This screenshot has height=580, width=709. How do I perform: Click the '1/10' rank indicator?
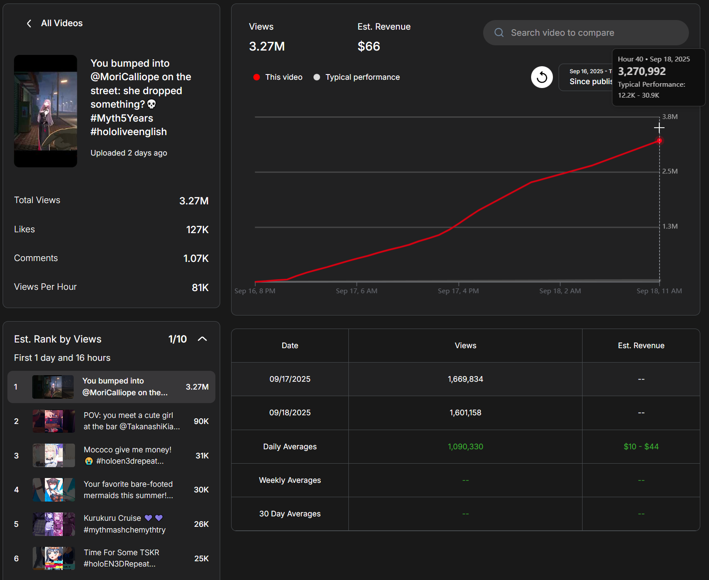[177, 339]
